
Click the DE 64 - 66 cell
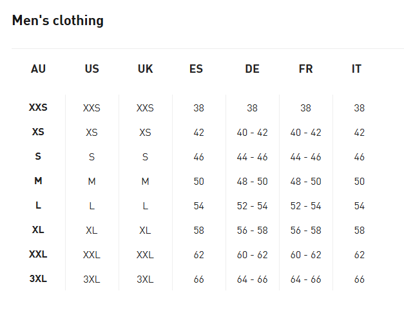pos(252,279)
